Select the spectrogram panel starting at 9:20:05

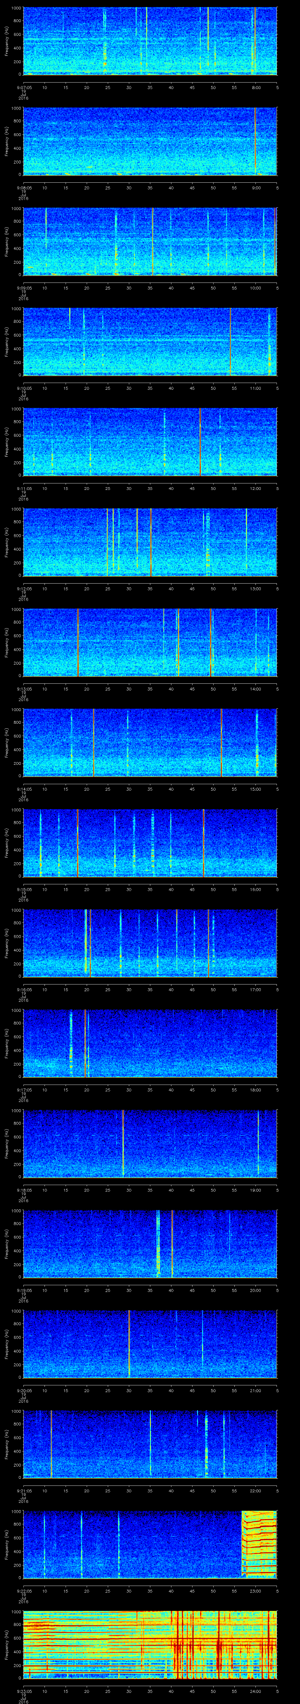tap(150, 1344)
